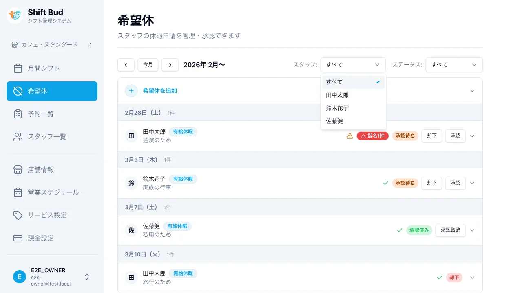Click the Shift Bud logo icon
The width and height of the screenshot is (522, 293).
14,15
